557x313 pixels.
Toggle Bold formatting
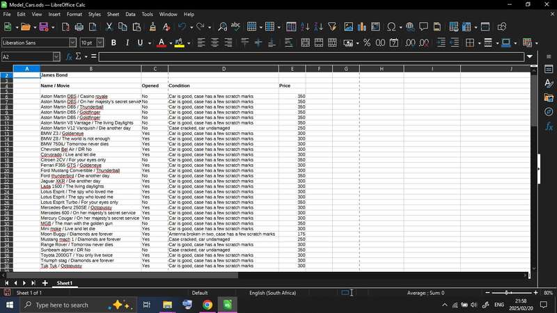tap(113, 43)
